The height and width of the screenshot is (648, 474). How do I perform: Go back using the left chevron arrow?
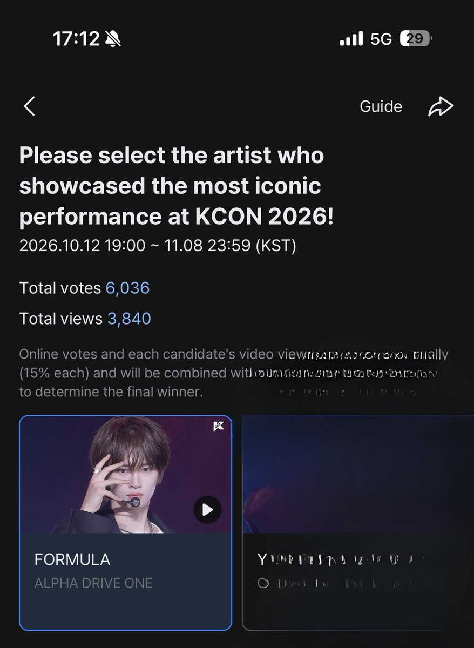(30, 106)
